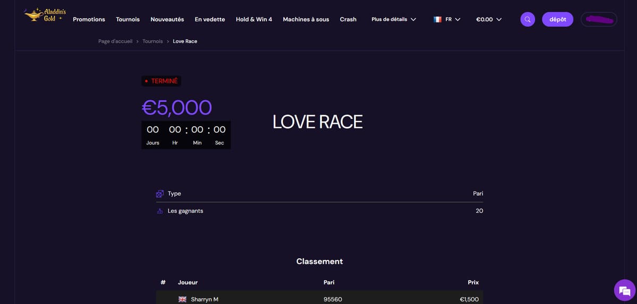
Task: Click the French flag language icon
Action: click(x=437, y=20)
